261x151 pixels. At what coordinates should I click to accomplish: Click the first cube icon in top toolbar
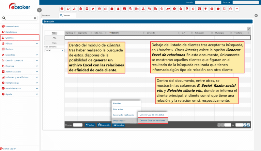coord(62,9)
